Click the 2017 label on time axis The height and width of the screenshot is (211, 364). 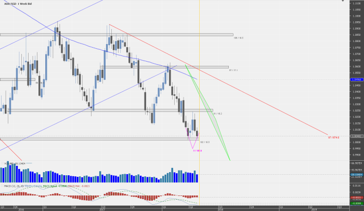(102, 209)
